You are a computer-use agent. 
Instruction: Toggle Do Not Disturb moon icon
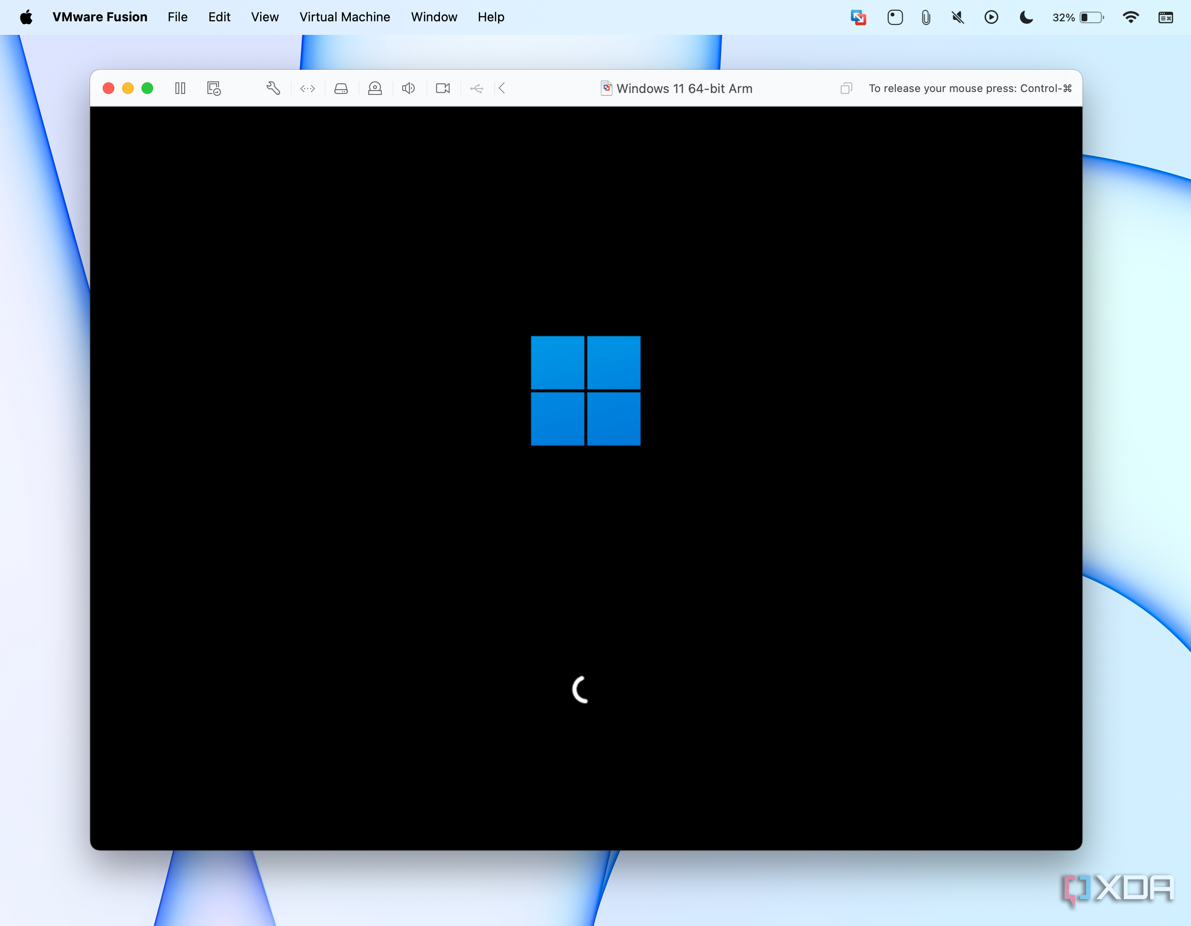coord(1026,17)
